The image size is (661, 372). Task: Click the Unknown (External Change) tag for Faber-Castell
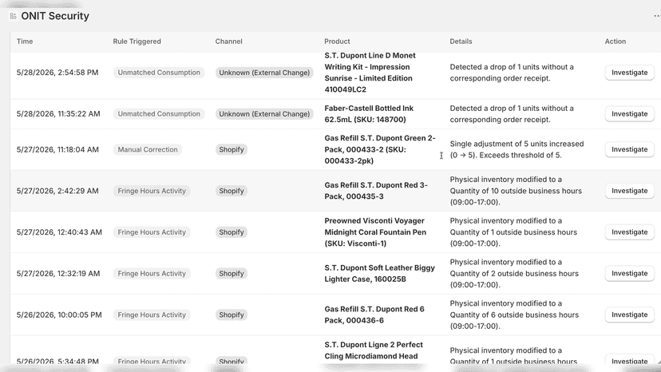[x=264, y=114]
